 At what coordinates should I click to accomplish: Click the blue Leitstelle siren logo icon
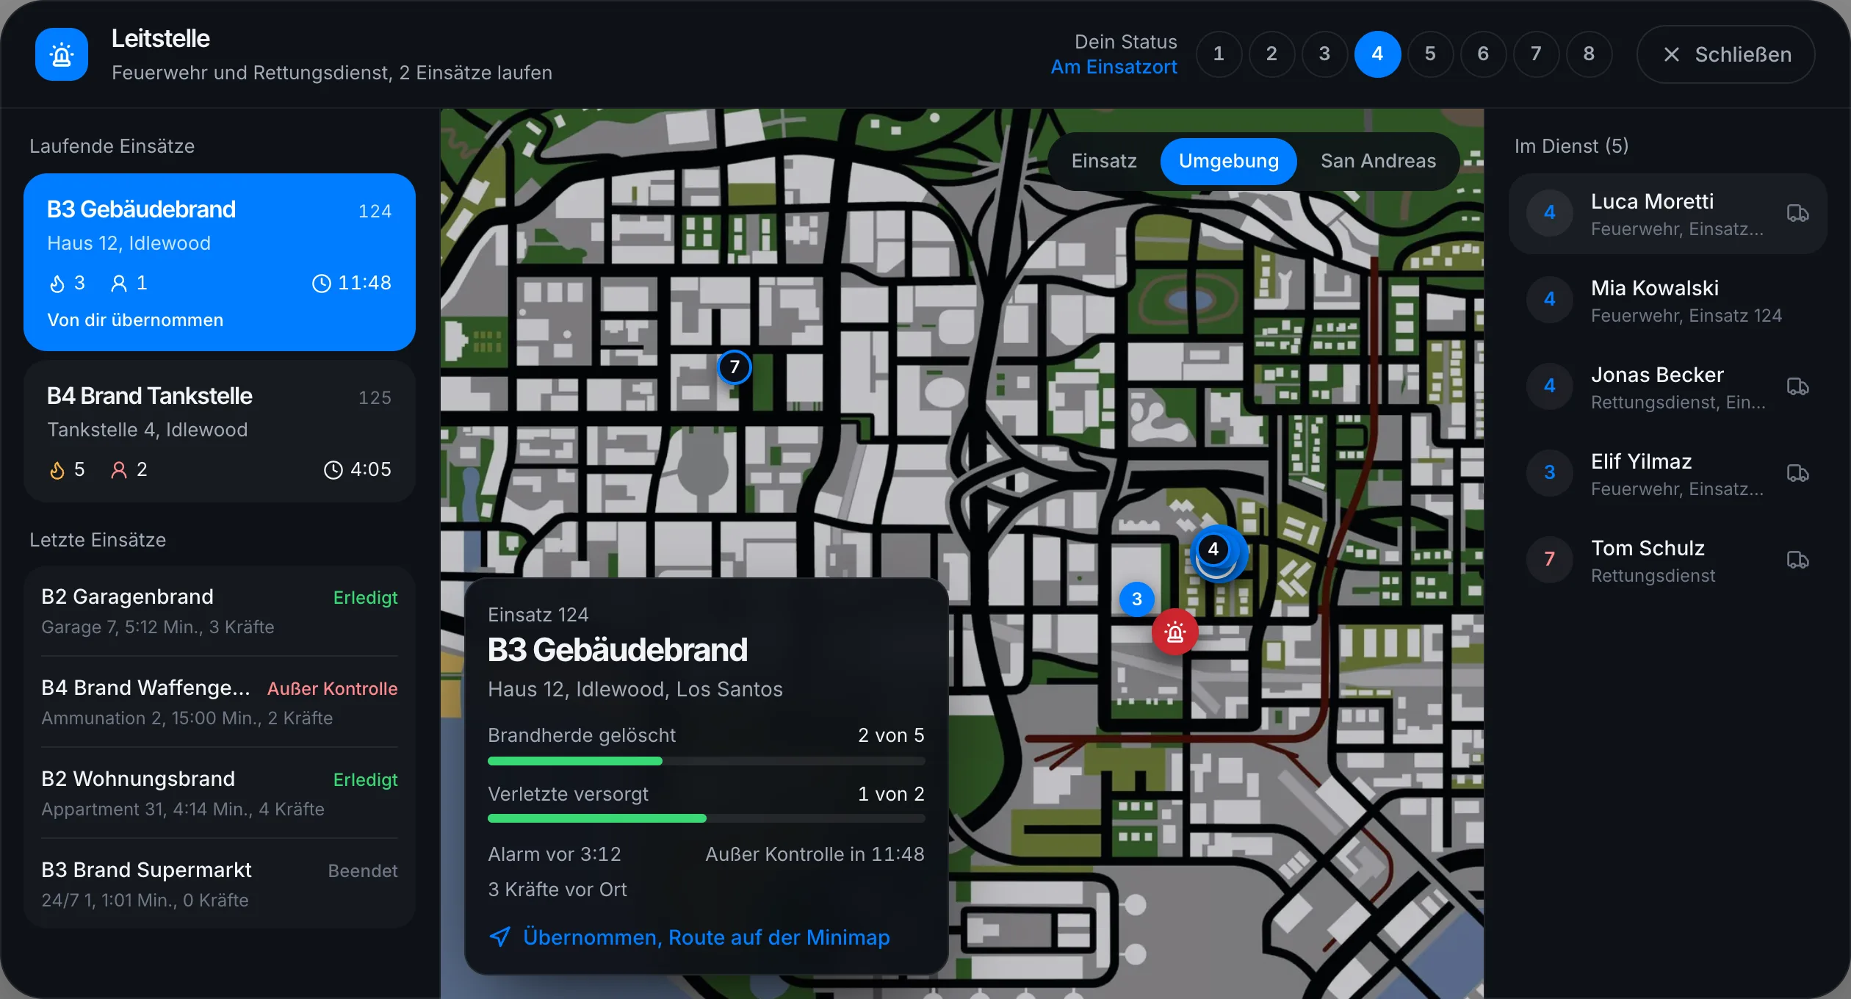[62, 54]
